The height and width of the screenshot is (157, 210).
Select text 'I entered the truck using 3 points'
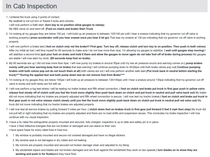(26, 17)
